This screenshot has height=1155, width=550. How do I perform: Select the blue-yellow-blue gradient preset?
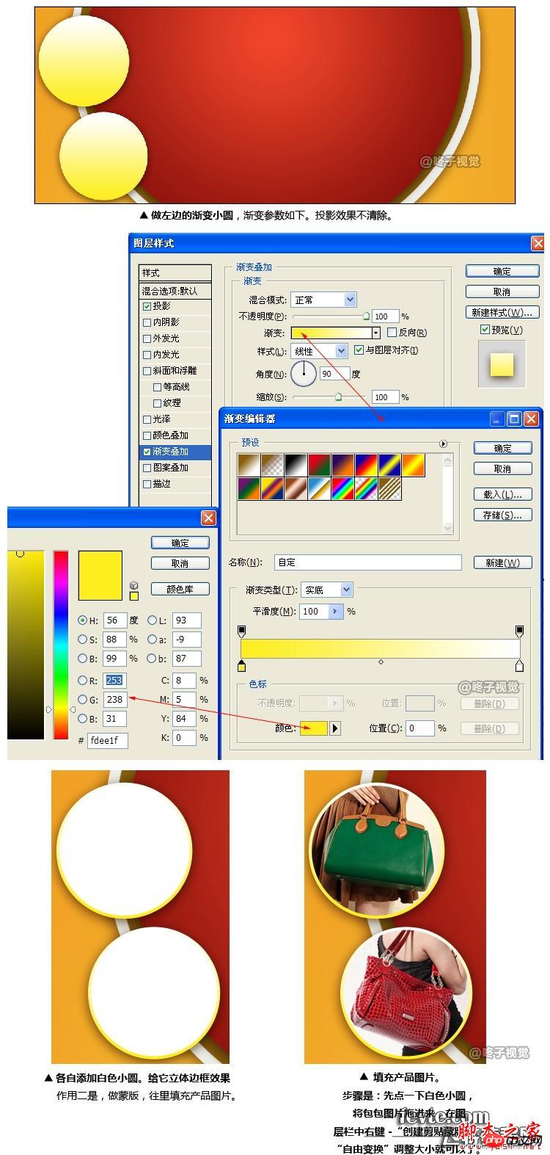click(390, 466)
